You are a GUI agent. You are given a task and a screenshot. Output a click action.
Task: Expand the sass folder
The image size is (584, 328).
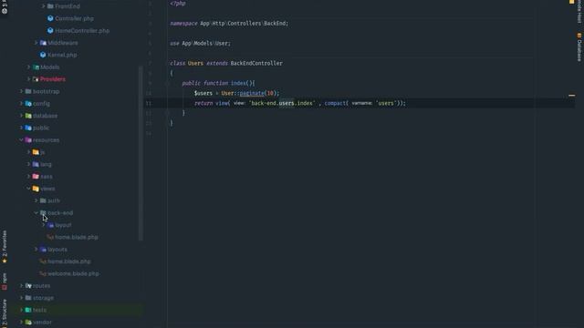(28, 176)
